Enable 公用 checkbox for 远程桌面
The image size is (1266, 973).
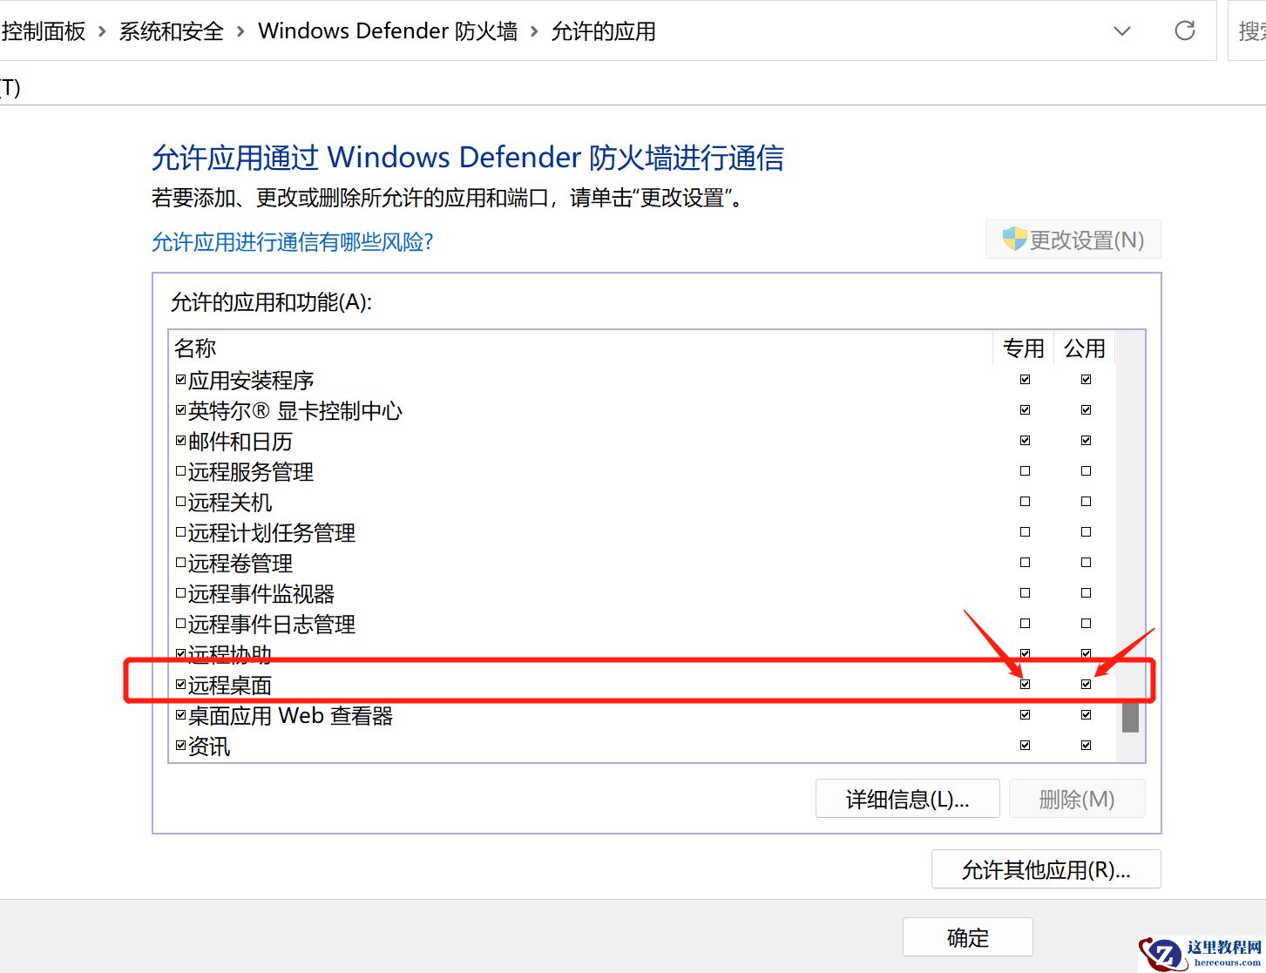[x=1086, y=684]
